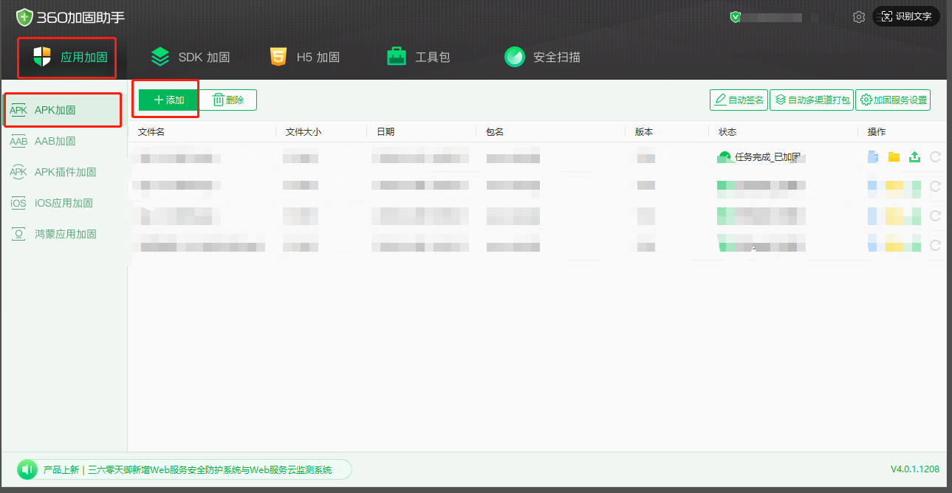Sort by the 文件大小 column header
Viewport: 952px width, 493px height.
pyautogui.click(x=303, y=131)
